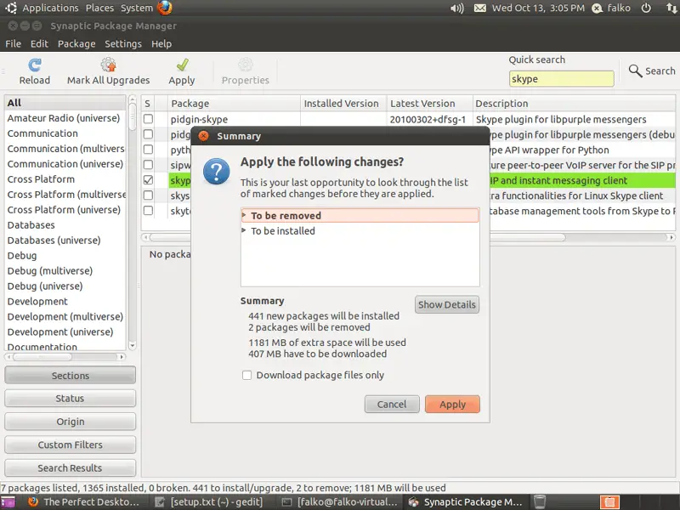Toggle the checkbox in the skys row

(148, 195)
